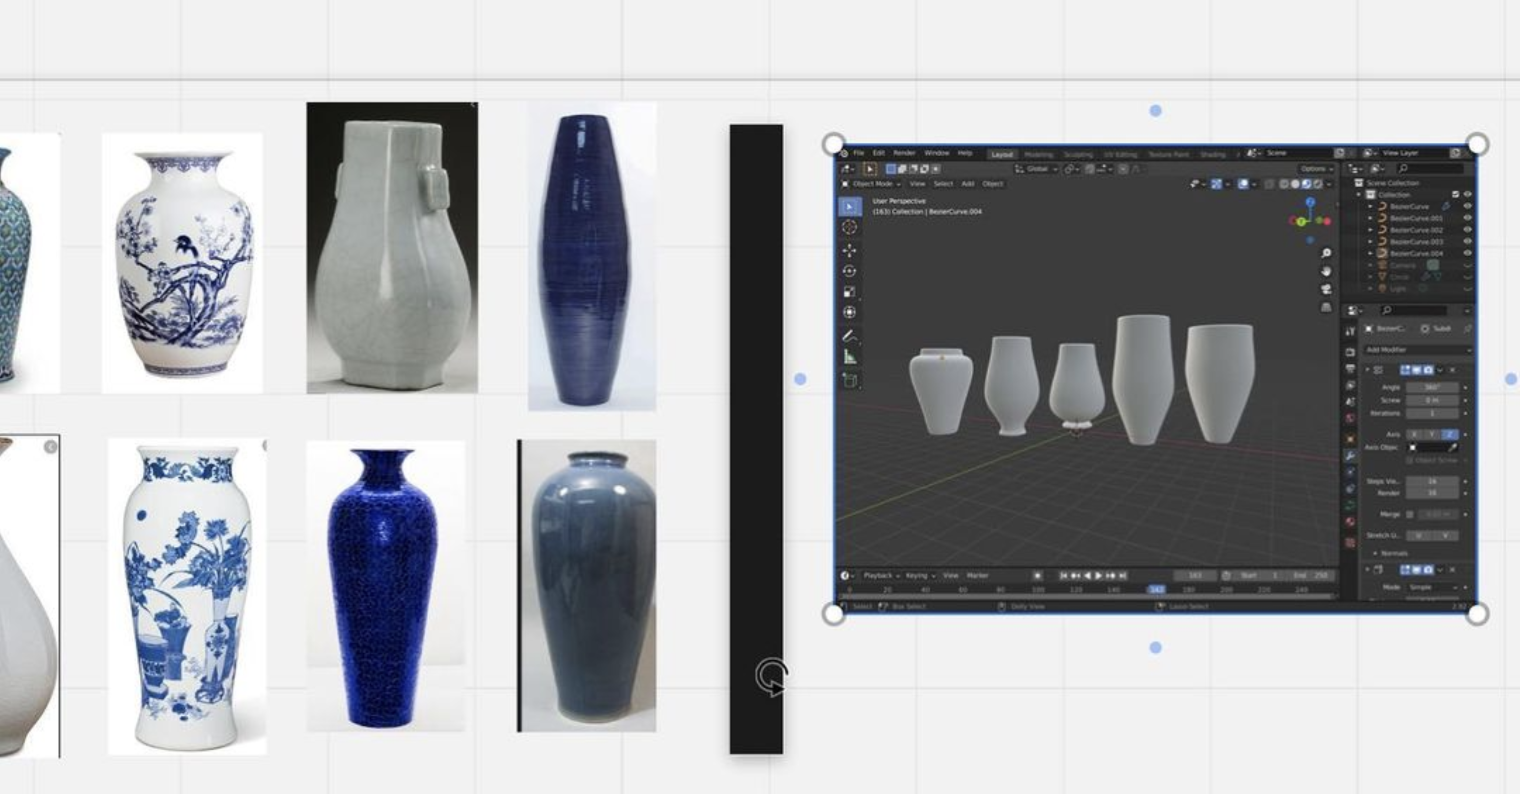Expand the BezierCurve.002 tree item
The image size is (1520, 794).
click(1370, 229)
